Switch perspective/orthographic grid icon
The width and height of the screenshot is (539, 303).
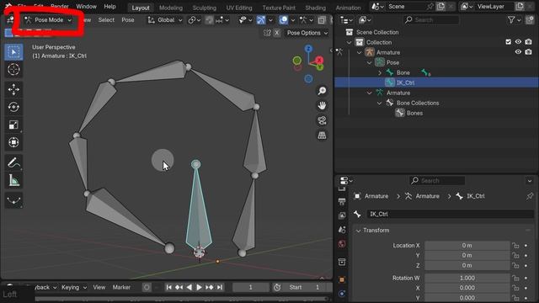click(x=322, y=135)
